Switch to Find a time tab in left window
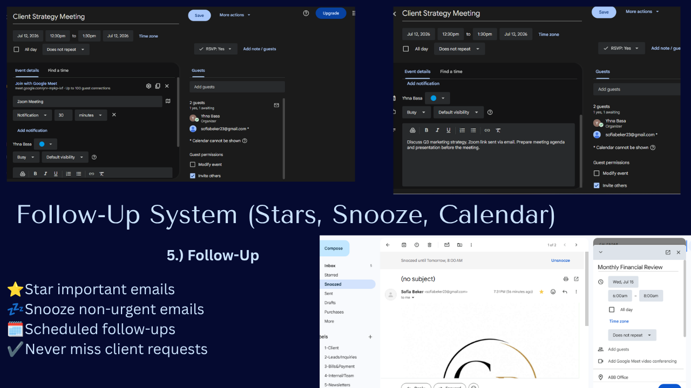The width and height of the screenshot is (691, 388). (x=58, y=71)
